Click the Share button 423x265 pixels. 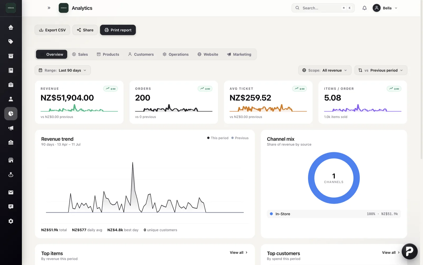pos(85,30)
